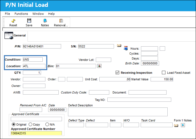Viewport: 196px width, 139px height.
Task: Click the Document input field
Action: click(148, 92)
